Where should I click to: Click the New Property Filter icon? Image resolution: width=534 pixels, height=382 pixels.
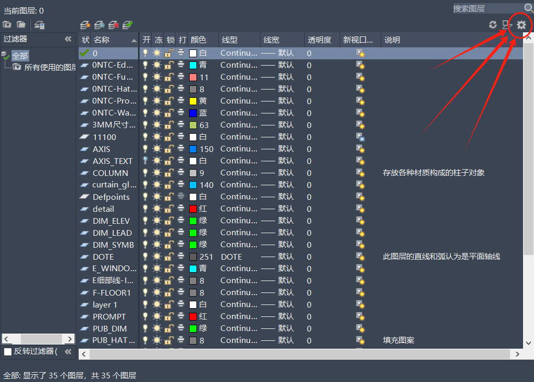(7, 24)
